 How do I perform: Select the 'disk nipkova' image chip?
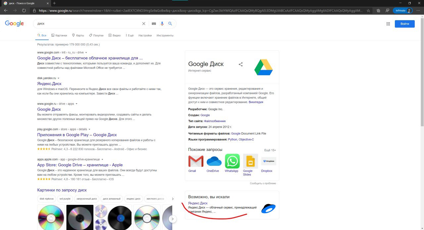(x=46, y=199)
